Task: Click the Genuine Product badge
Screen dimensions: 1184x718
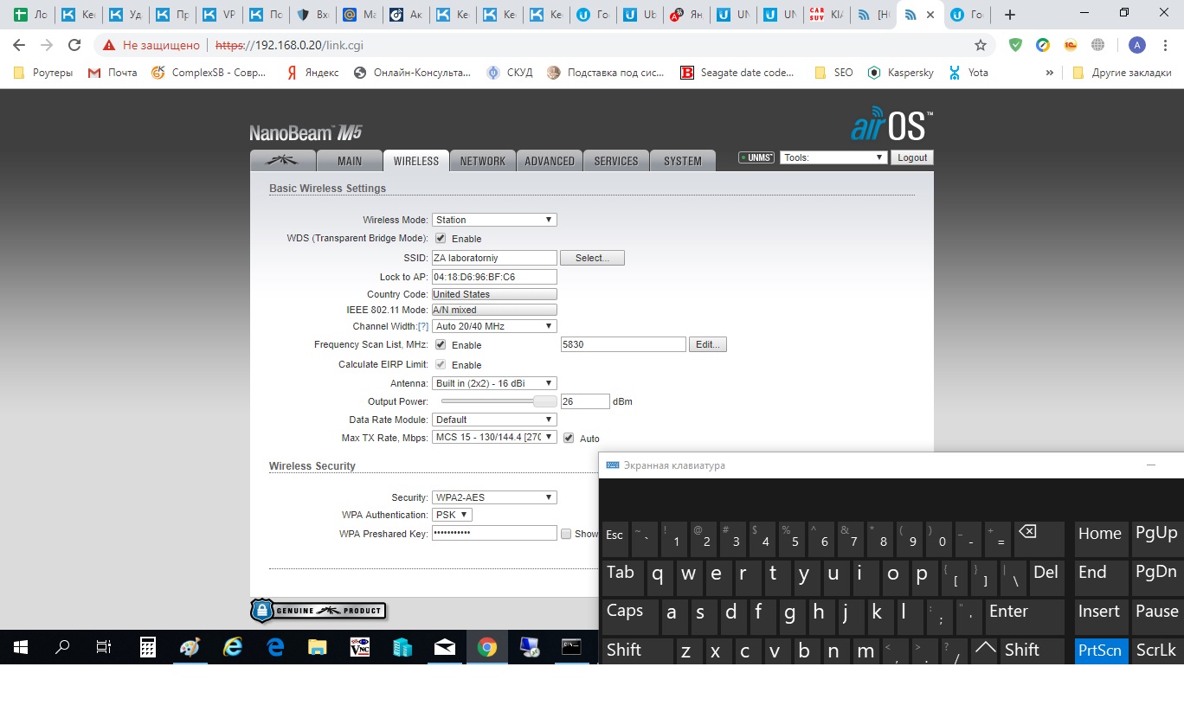Action: pos(318,611)
